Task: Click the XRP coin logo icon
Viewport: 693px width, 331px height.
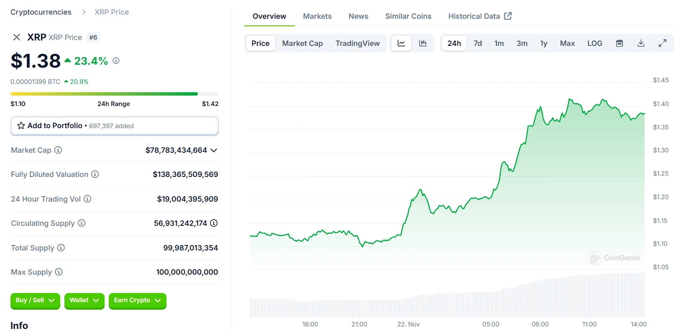Action: coord(17,37)
